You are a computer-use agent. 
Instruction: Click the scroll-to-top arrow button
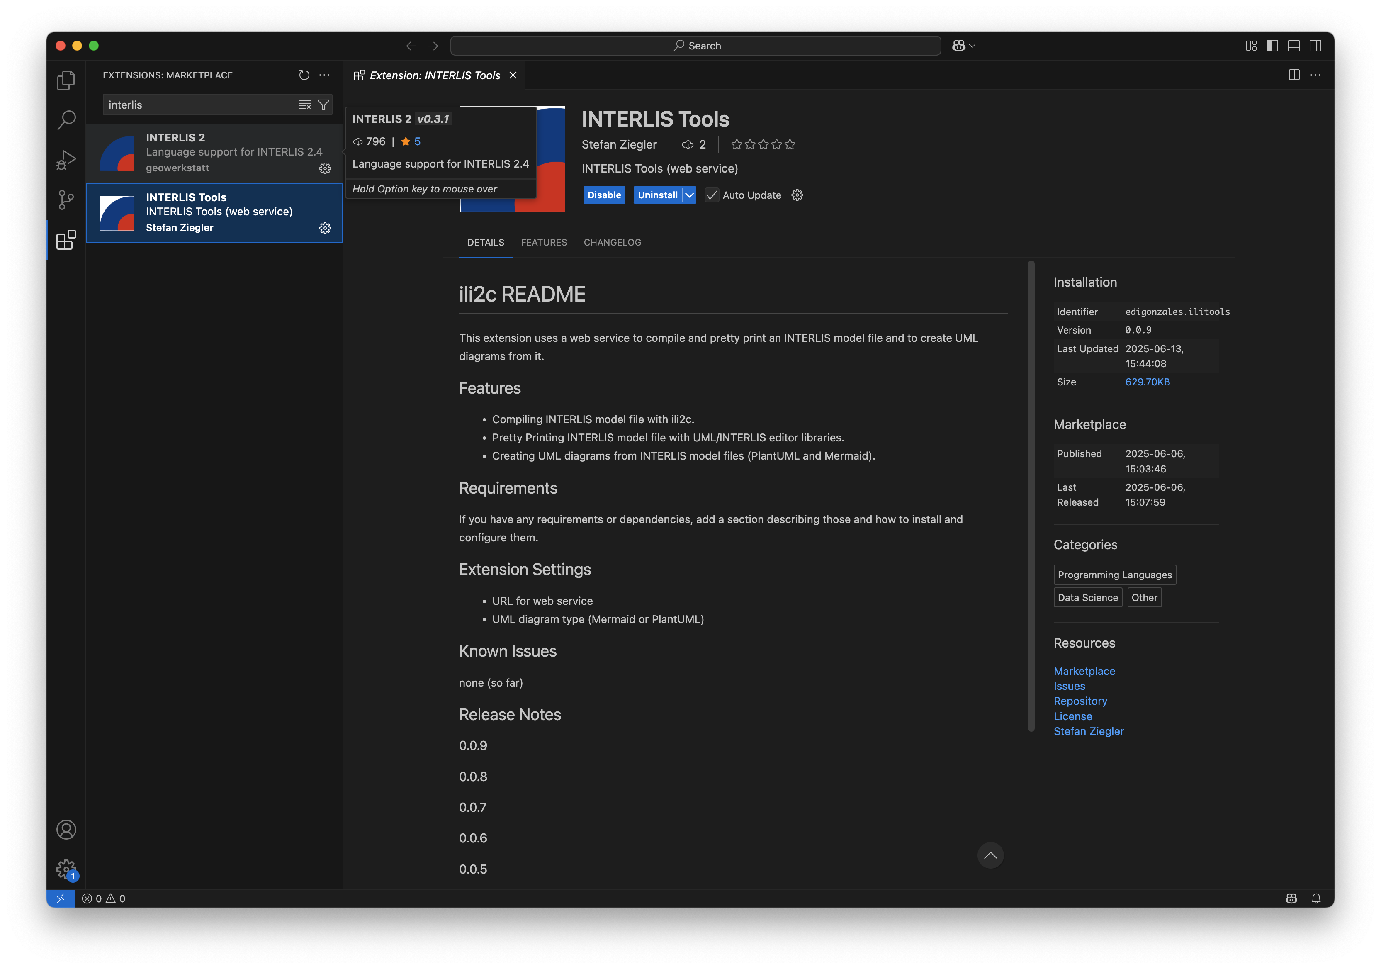click(x=990, y=855)
